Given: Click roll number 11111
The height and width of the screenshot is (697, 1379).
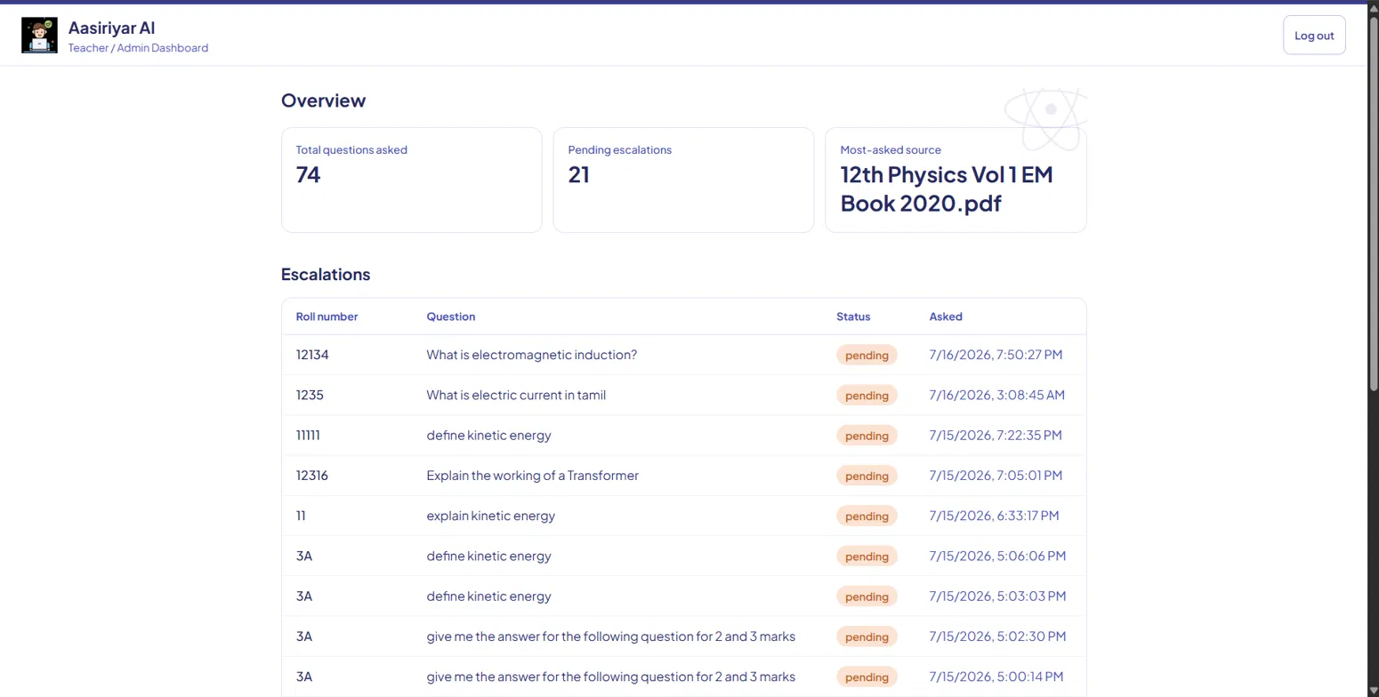Looking at the screenshot, I should [x=308, y=436].
